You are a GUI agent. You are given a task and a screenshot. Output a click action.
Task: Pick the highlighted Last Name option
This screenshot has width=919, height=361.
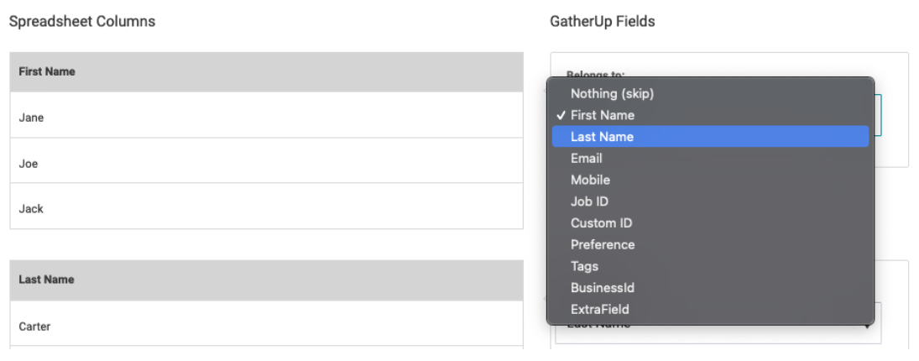point(602,137)
